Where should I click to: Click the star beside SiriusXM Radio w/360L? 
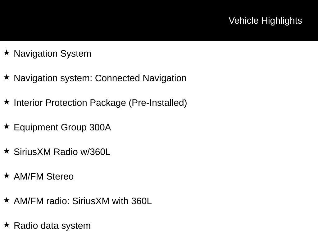point(7,151)
